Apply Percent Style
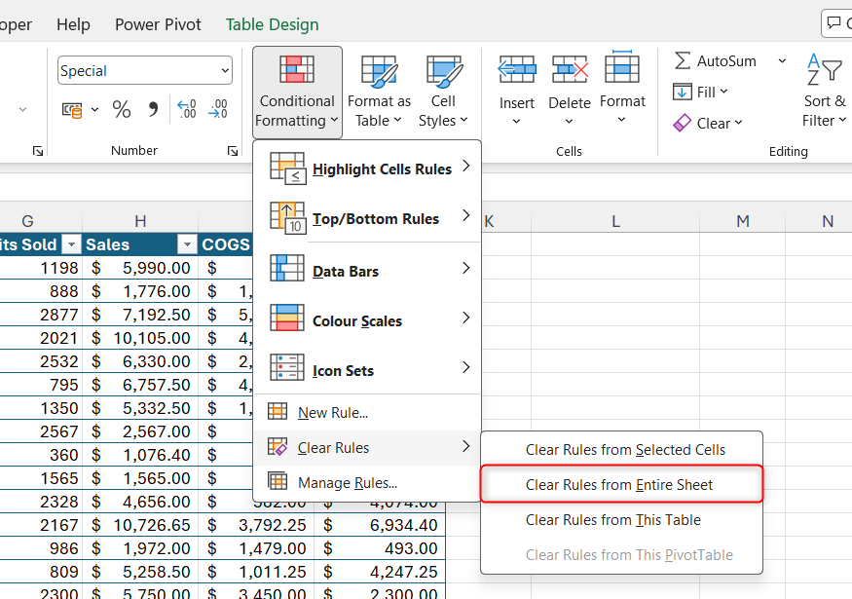The height and width of the screenshot is (599, 852). point(122,110)
